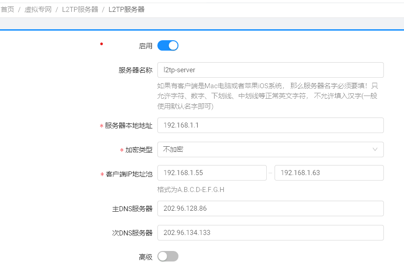Open the 加密类型 encryption type dropdown

coord(270,149)
